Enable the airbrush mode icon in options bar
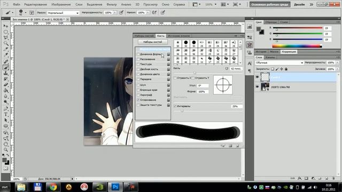342x192 pixels. pyautogui.click(x=154, y=13)
